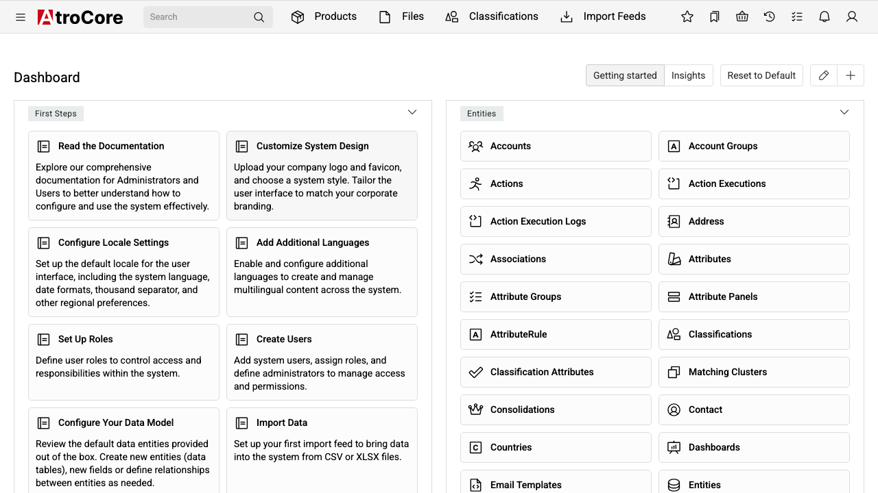The image size is (878, 493).
Task: Click the Add Additional Languages card icon
Action: pos(242,243)
